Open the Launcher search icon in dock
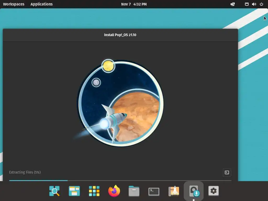This screenshot has height=201, width=268. [x=54, y=191]
